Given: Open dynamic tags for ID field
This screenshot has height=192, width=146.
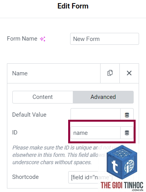Looking at the screenshot, I should coord(127,133).
